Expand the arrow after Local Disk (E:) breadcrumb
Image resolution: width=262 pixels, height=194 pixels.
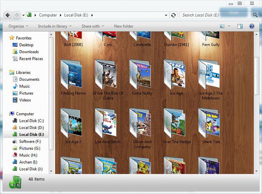coord(92,15)
